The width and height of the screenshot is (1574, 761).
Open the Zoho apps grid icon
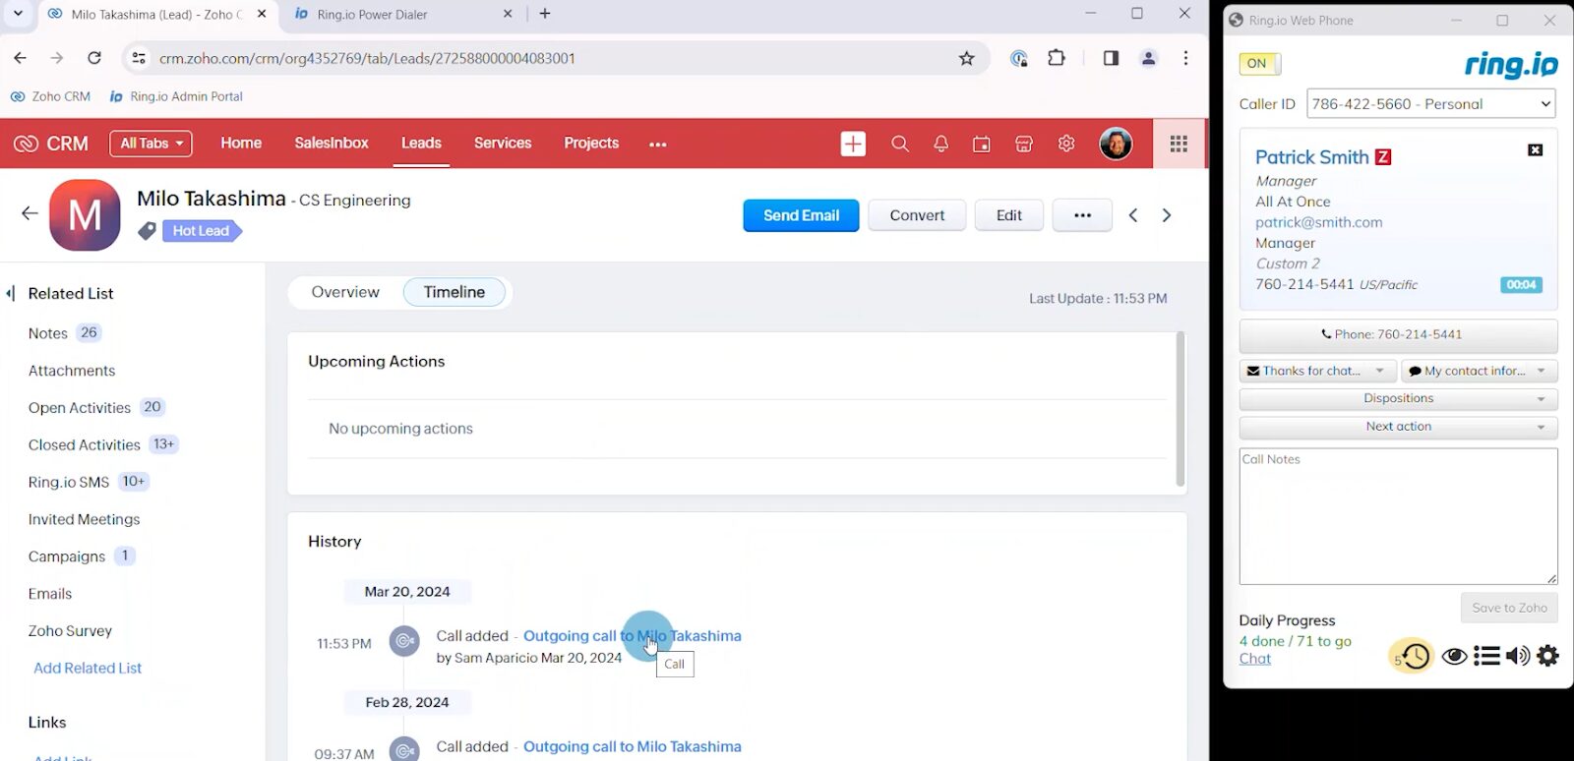[1179, 144]
